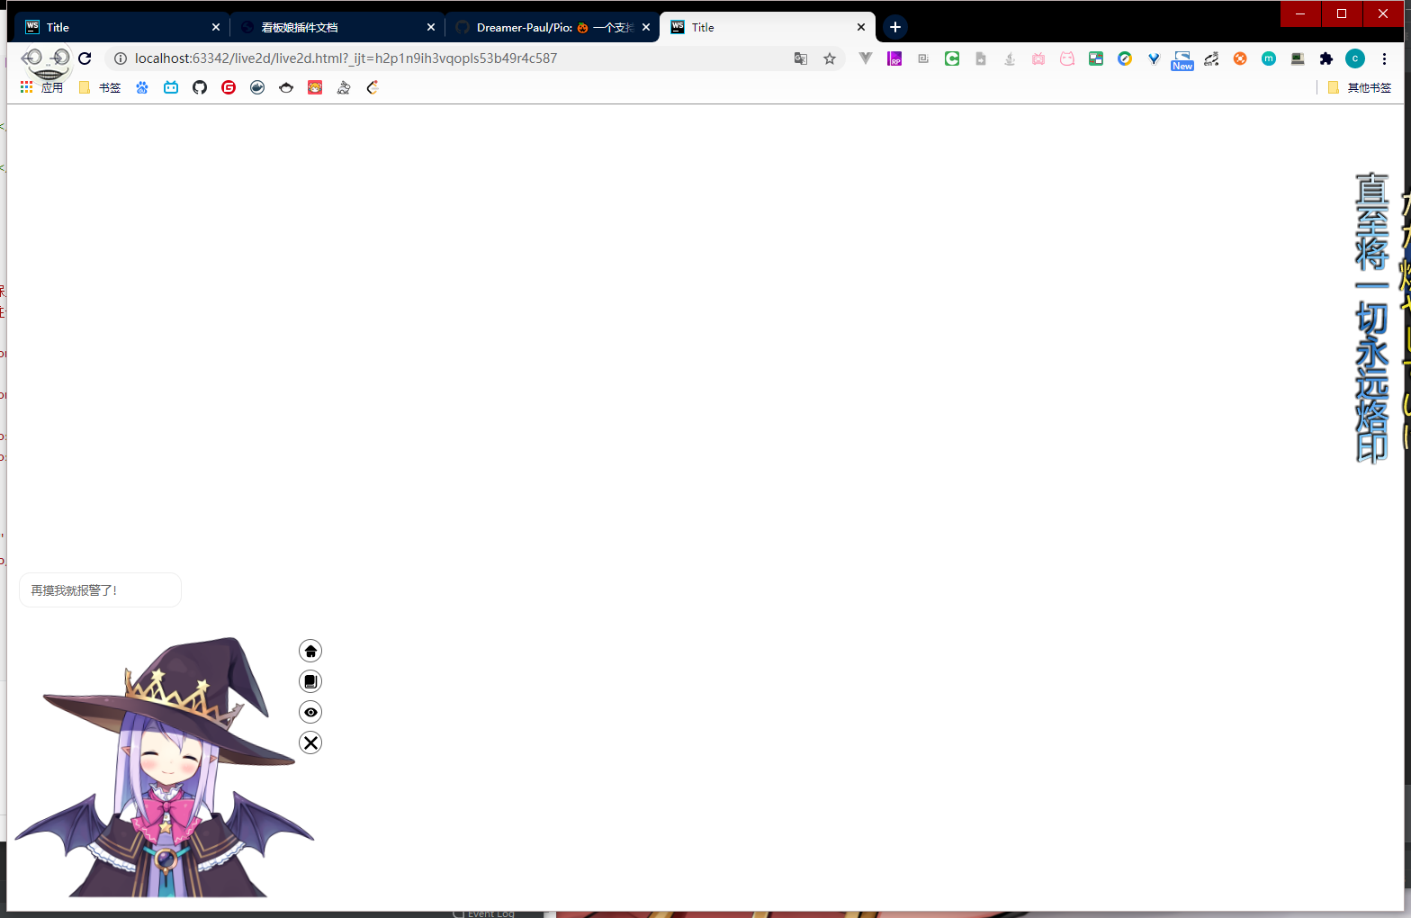Close the Live2D widget with the X button
Viewport: 1411px width, 918px height.
[x=310, y=742]
